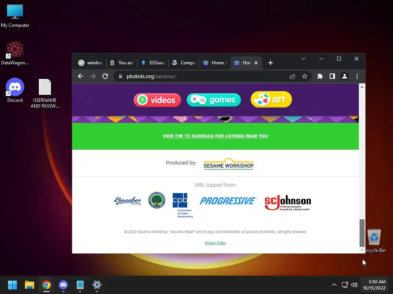Click the scrollbar up arrow
This screenshot has width=393, height=294.
(x=362, y=87)
